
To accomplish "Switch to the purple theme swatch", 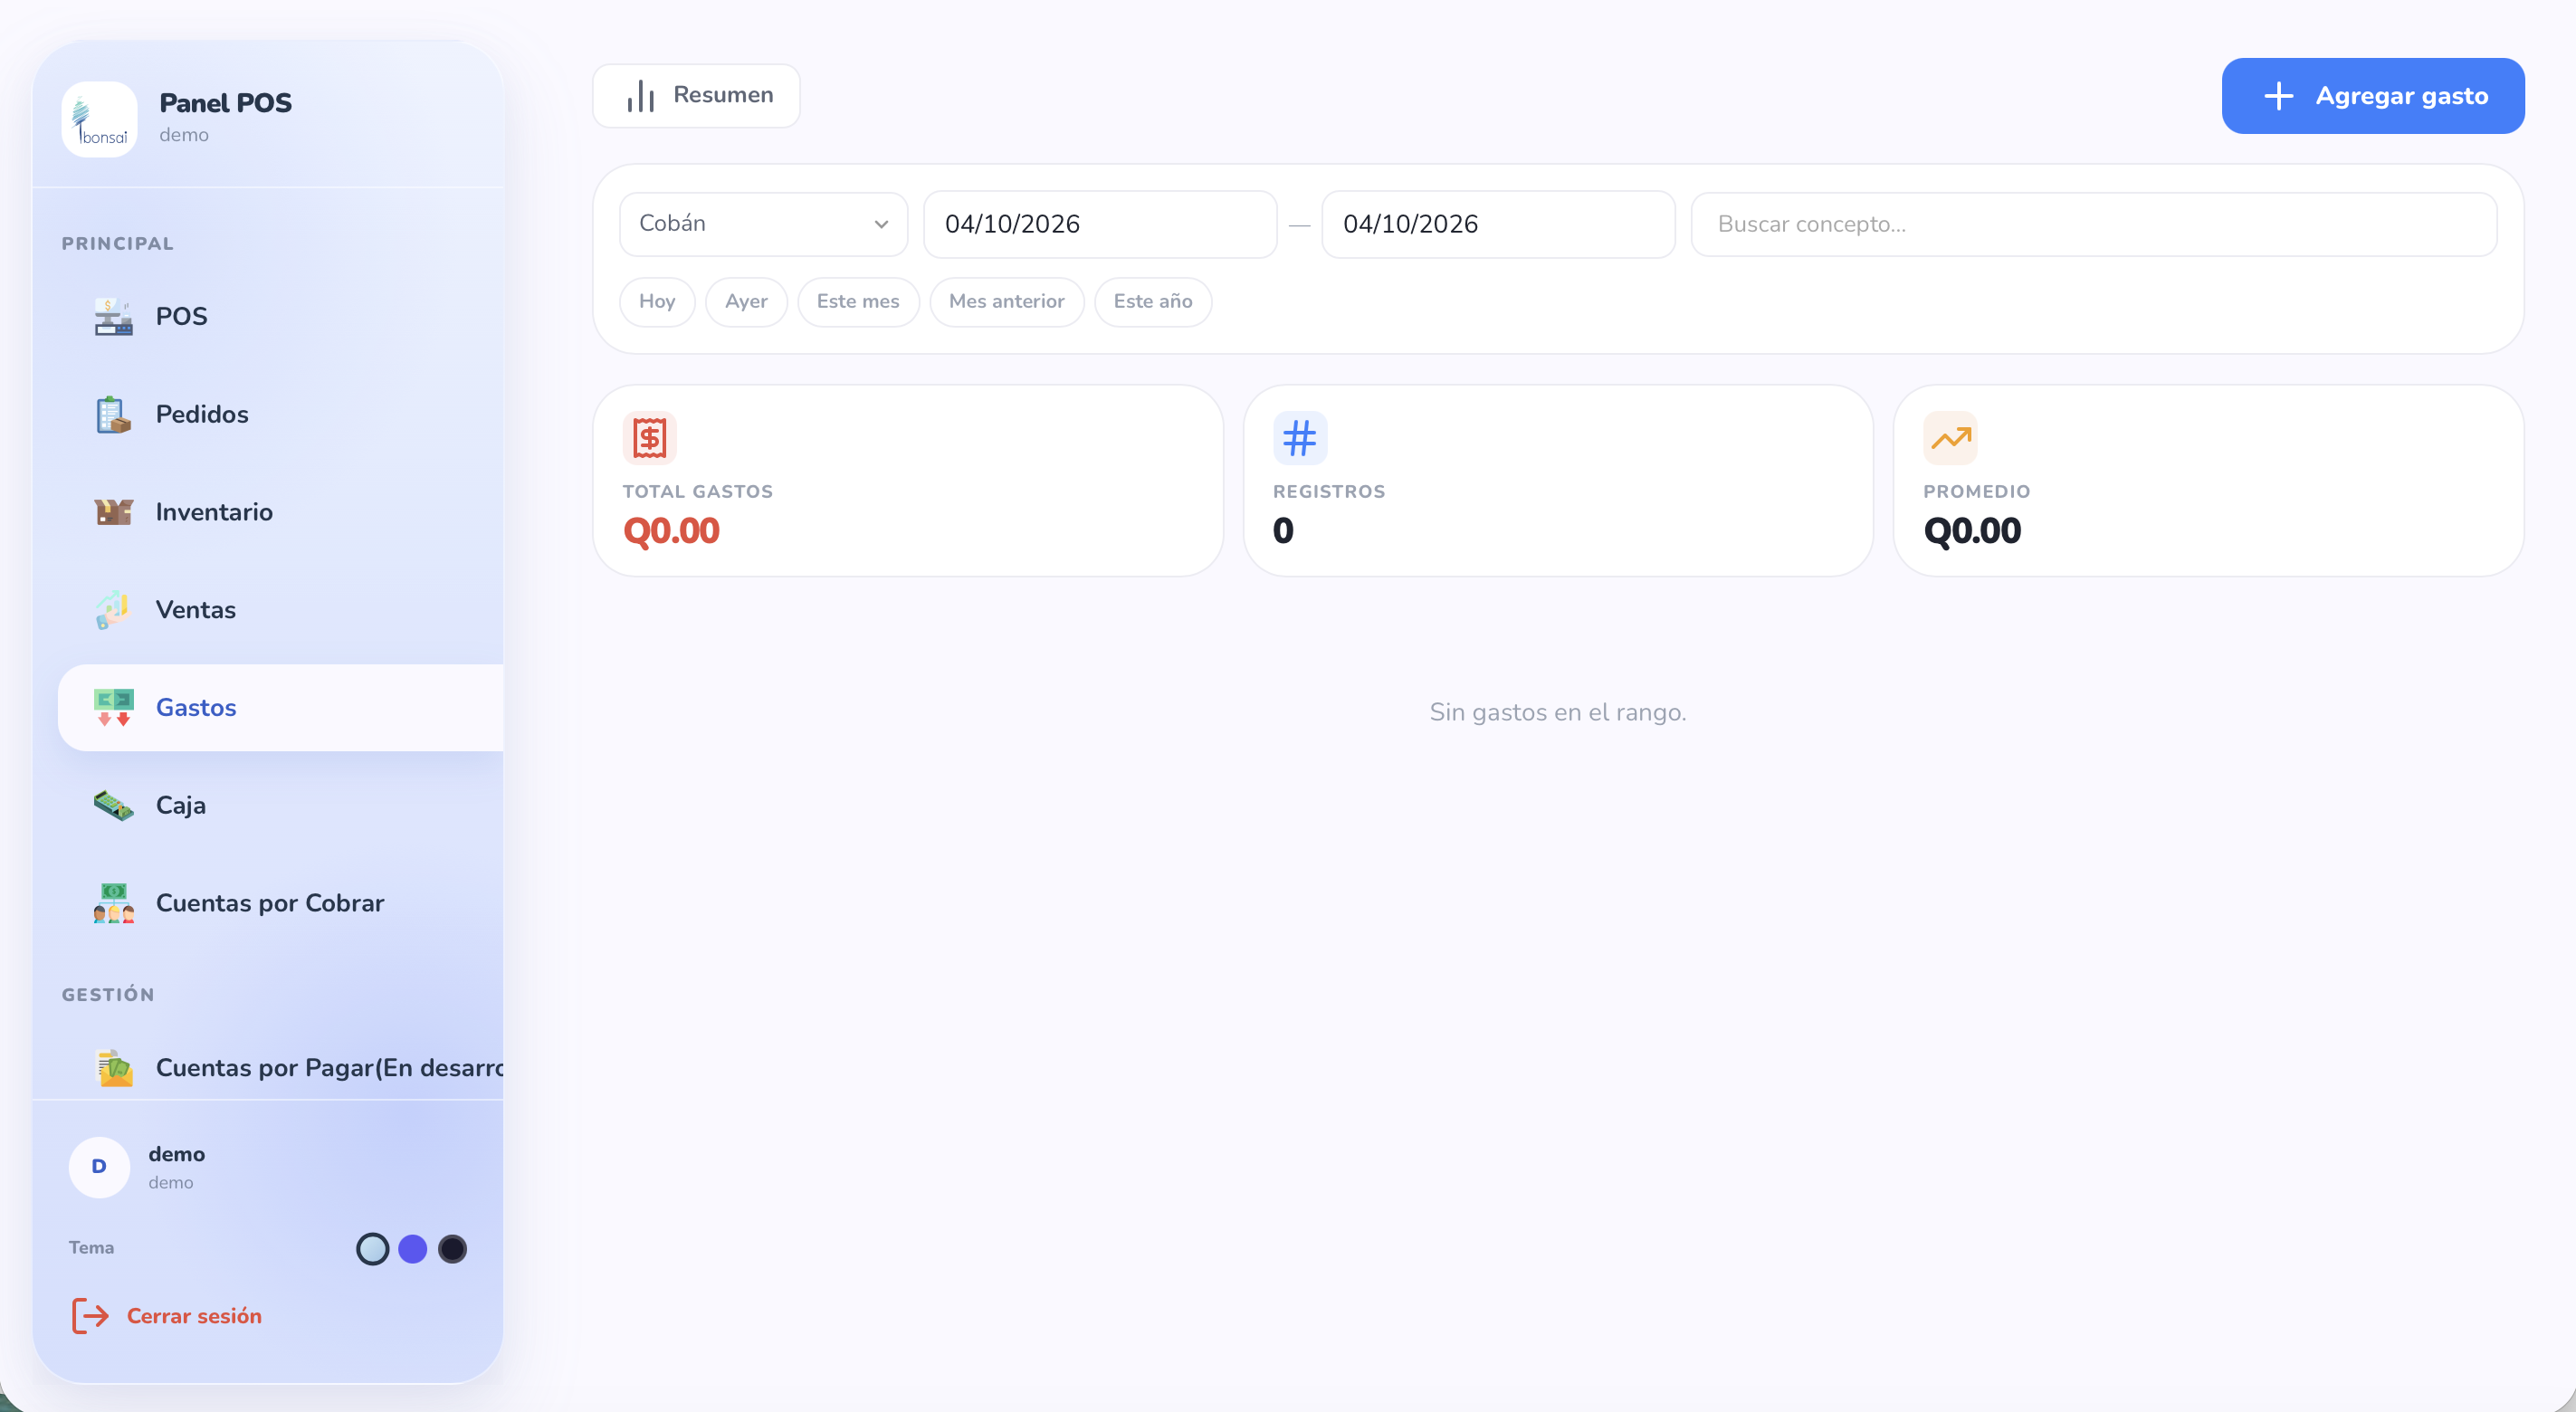I will tap(412, 1249).
